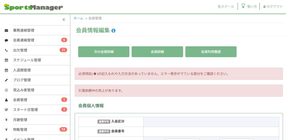The height and width of the screenshot is (140, 286).
Task: Open the 全スクール school selector
Action: click(226, 7)
